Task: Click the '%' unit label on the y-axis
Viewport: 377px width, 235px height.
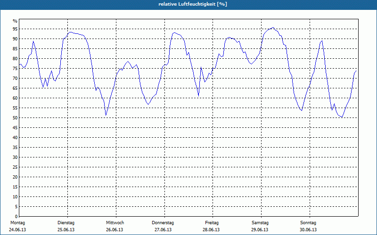Action: [x=15, y=21]
